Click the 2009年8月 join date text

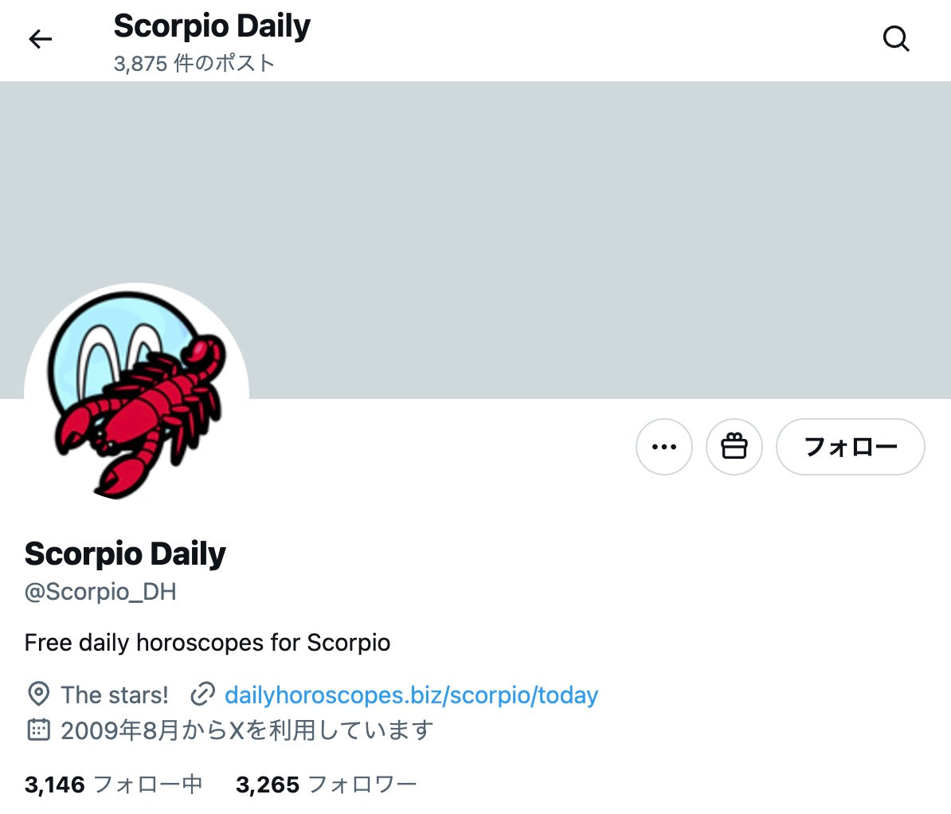click(247, 730)
